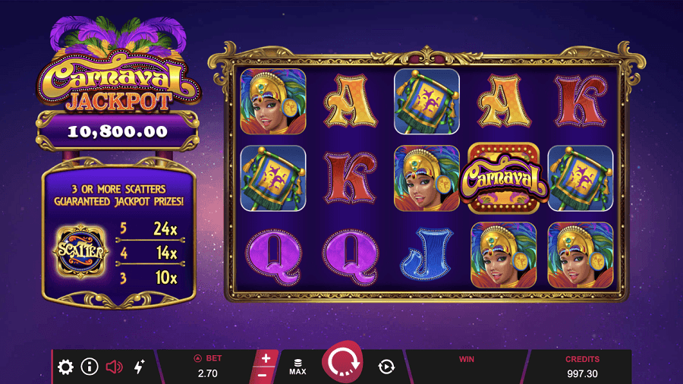Click the WIN display field
Image resolution: width=683 pixels, height=384 pixels.
pyautogui.click(x=467, y=367)
